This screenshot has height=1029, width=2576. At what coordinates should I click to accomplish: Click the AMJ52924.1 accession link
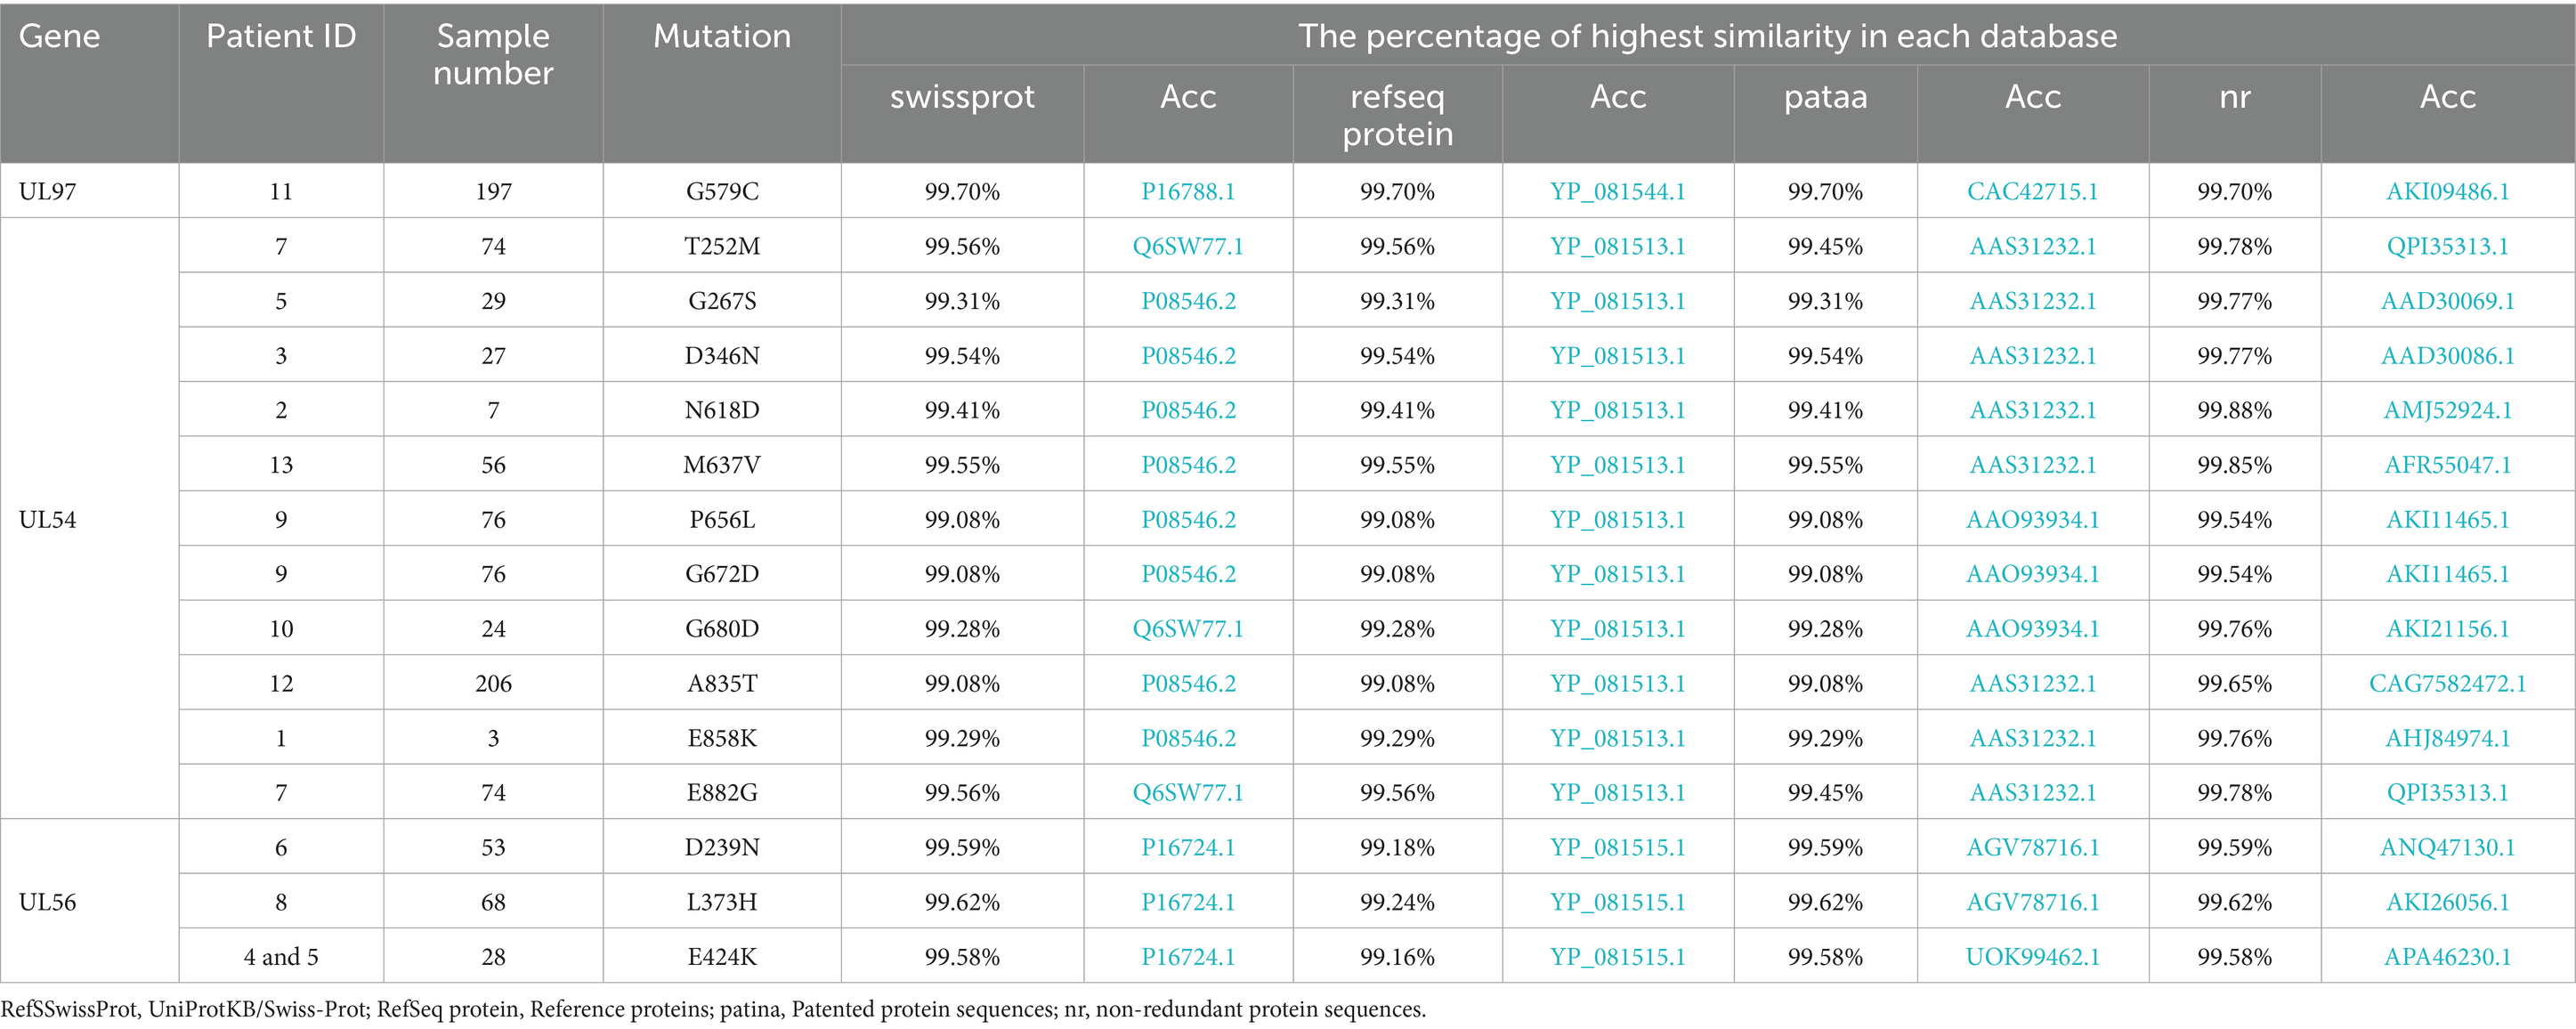[x=2447, y=410]
